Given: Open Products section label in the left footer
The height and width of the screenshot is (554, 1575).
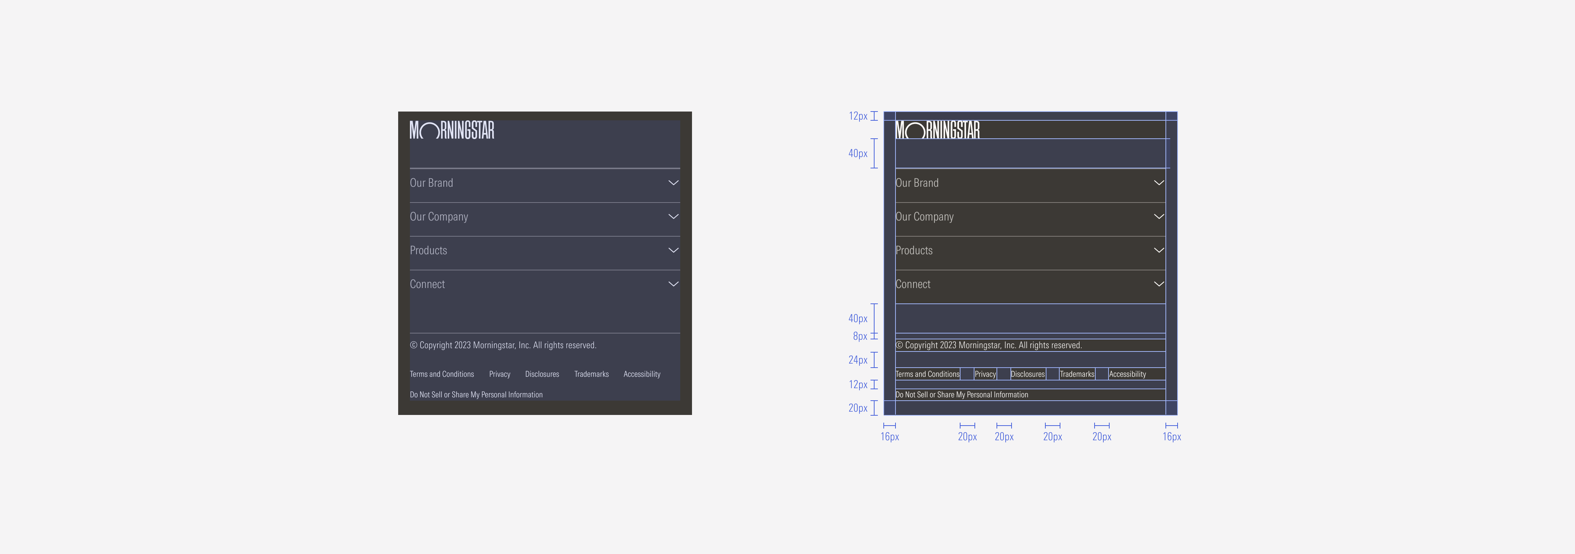Looking at the screenshot, I should [x=428, y=251].
